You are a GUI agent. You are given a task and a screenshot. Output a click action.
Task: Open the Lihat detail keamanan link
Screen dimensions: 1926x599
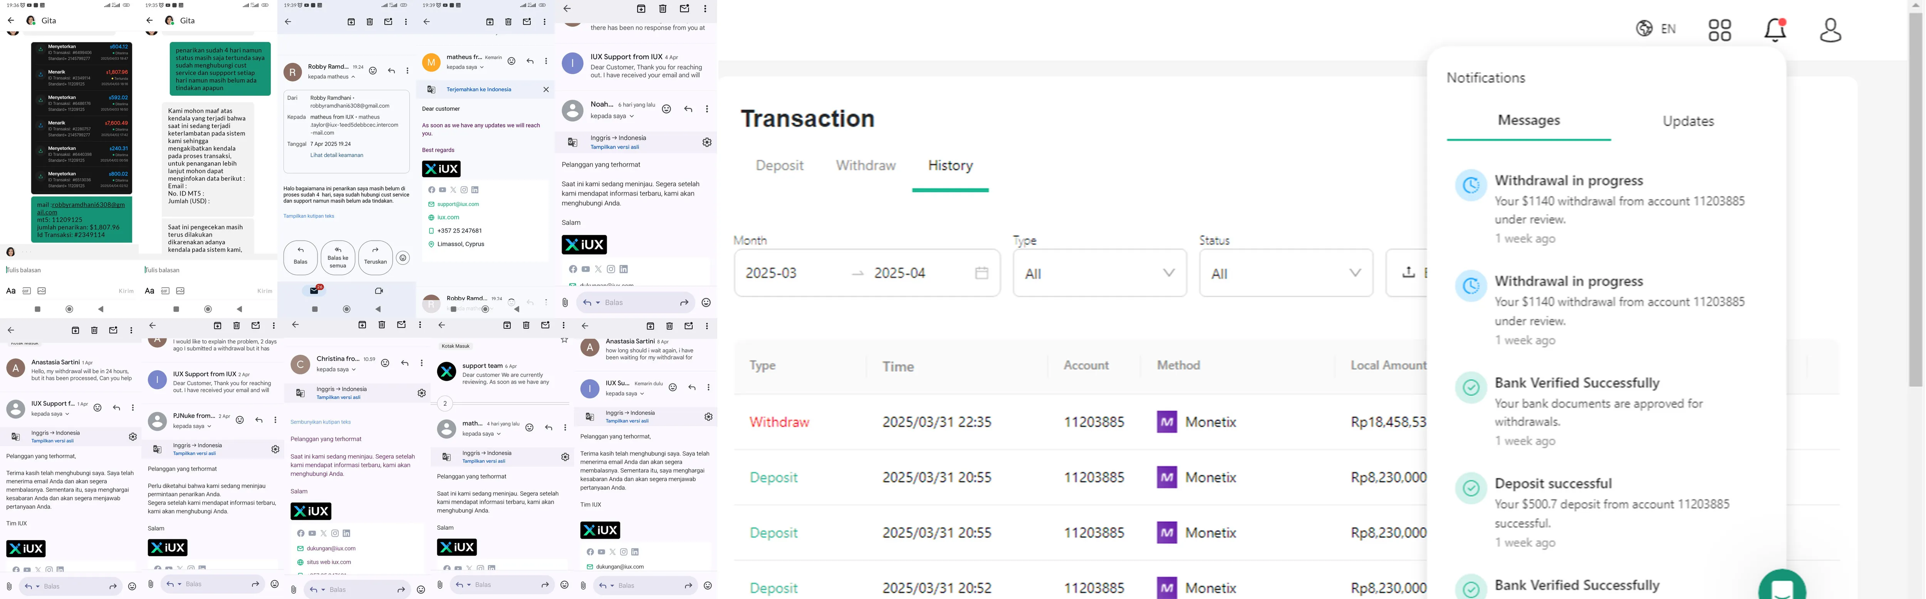point(336,156)
